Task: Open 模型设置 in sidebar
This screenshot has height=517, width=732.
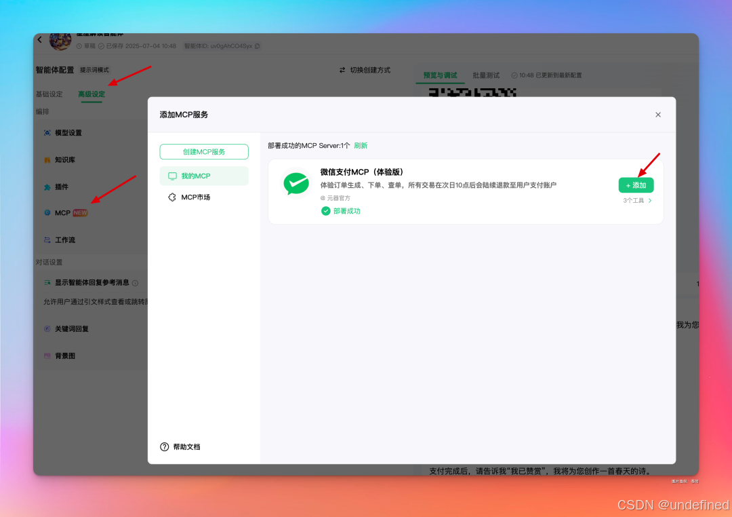Action: pos(68,133)
